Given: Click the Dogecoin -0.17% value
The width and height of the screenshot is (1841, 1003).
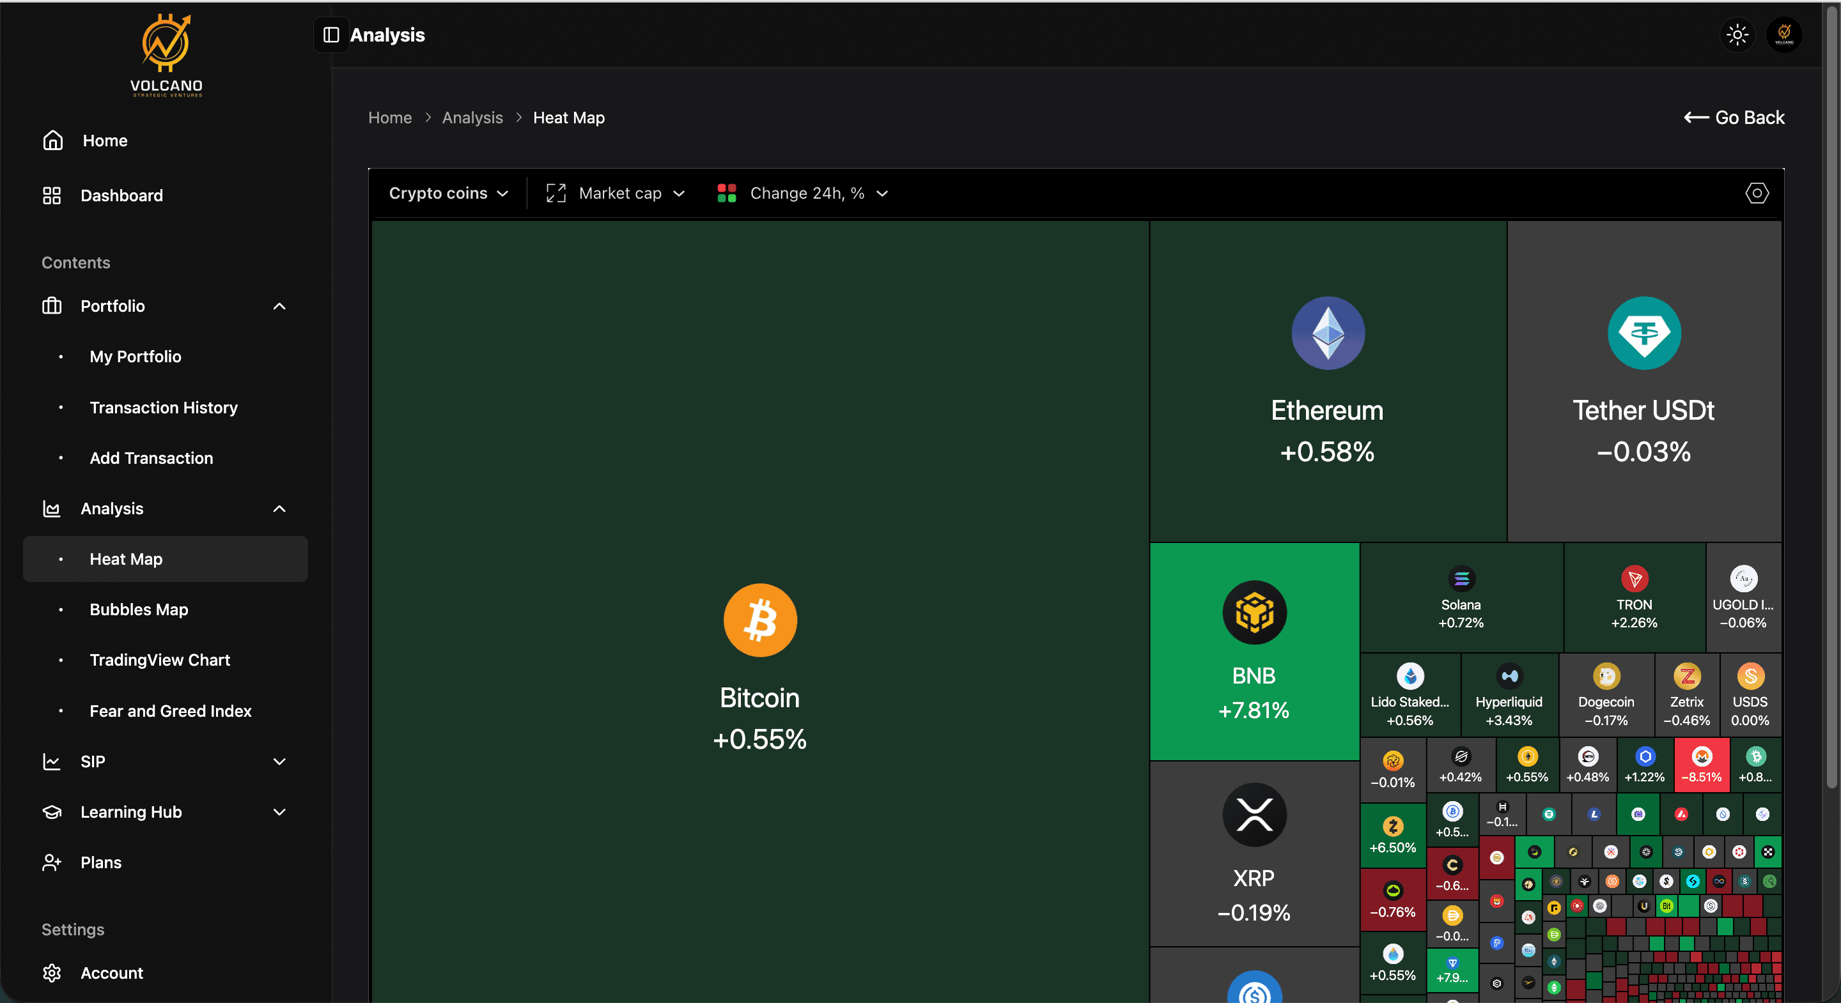Looking at the screenshot, I should click(x=1606, y=721).
